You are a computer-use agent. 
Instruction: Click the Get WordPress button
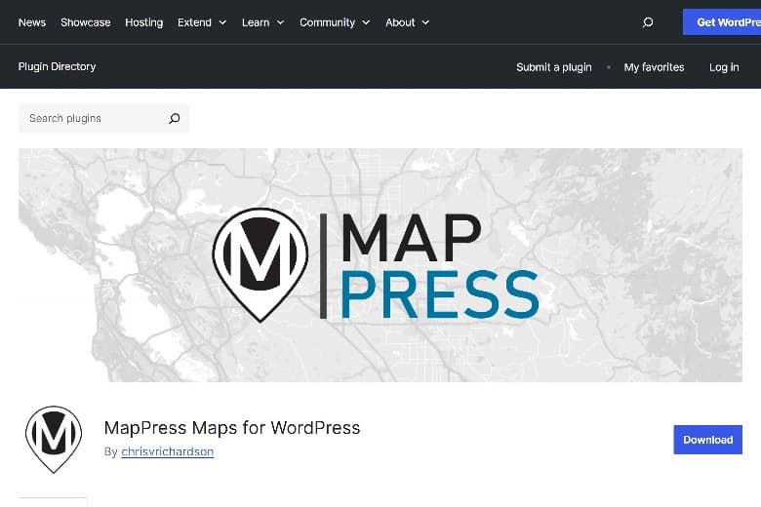coord(722,22)
